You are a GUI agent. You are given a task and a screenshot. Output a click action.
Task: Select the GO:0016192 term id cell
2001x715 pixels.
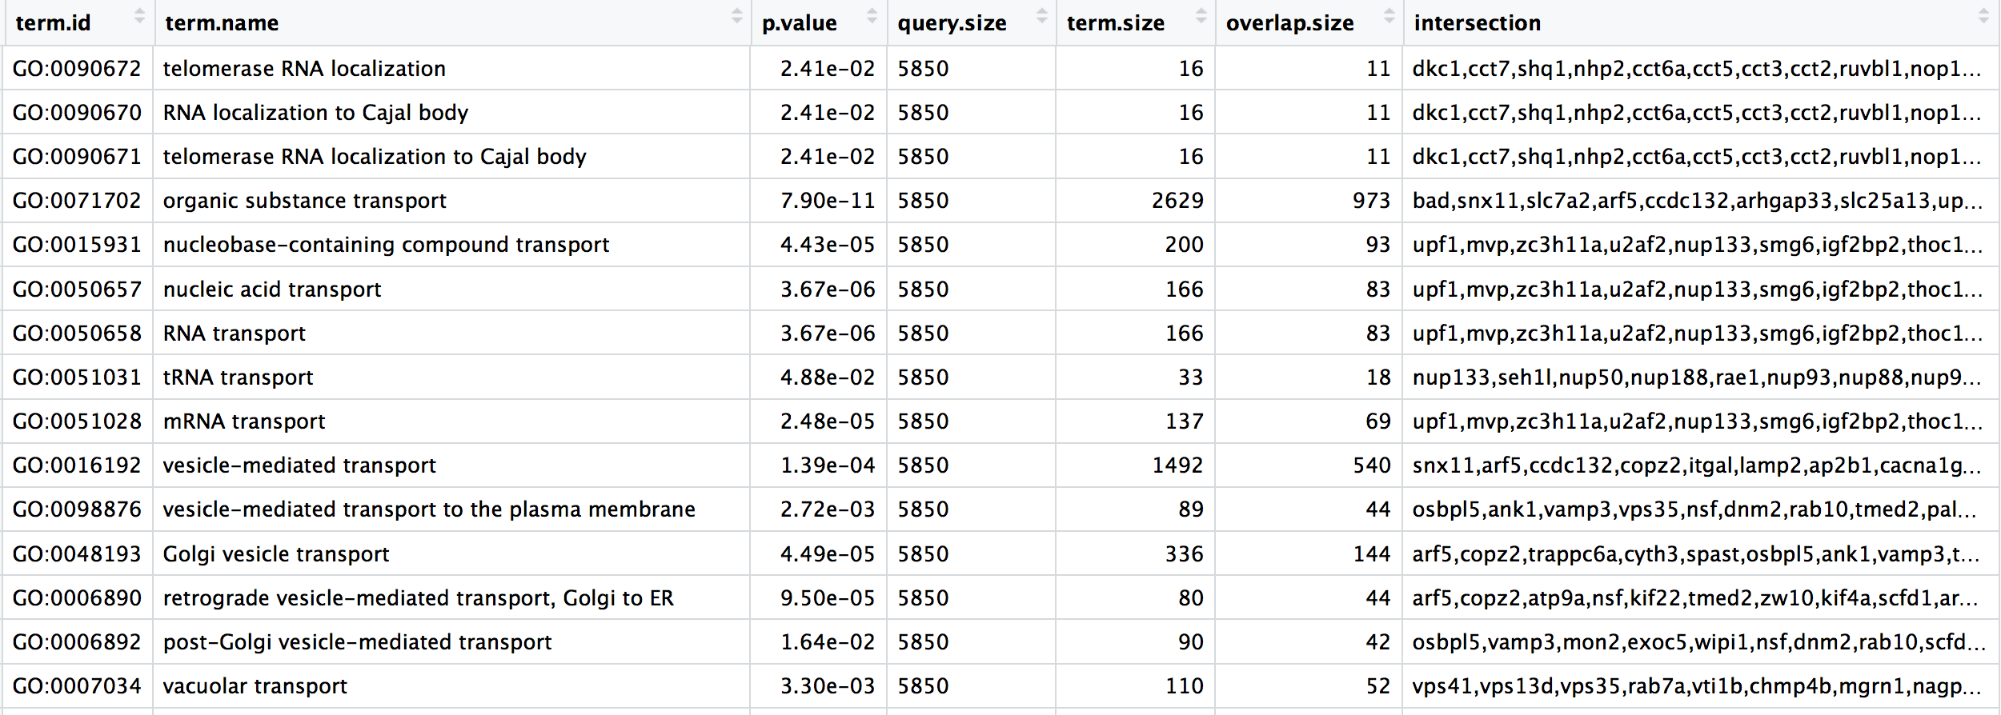click(77, 465)
